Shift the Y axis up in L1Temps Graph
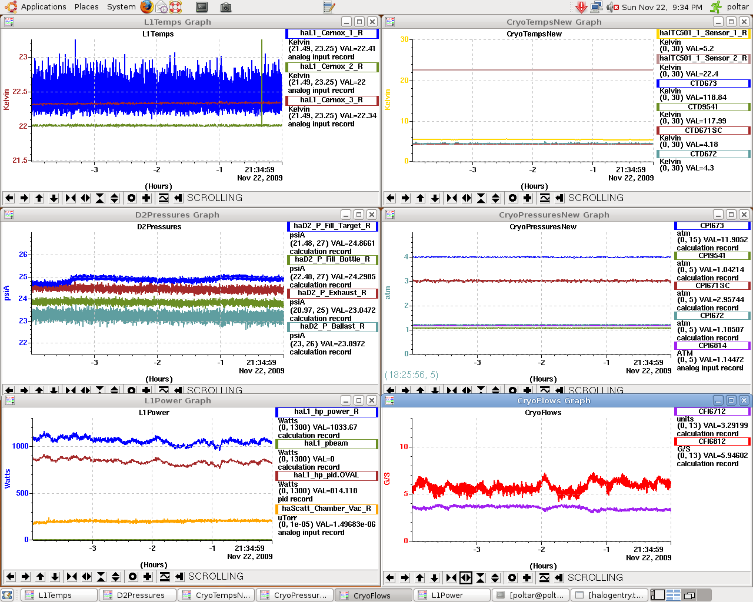Image resolution: width=753 pixels, height=602 pixels. tap(39, 198)
